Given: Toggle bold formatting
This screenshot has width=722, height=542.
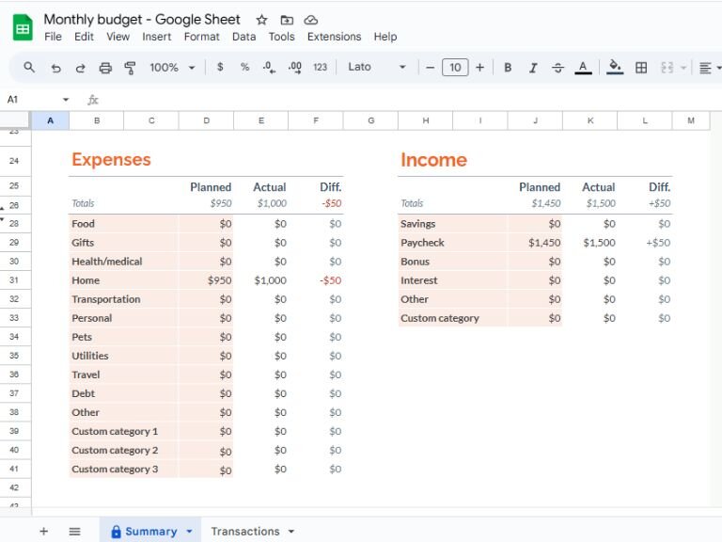Looking at the screenshot, I should pyautogui.click(x=508, y=68).
